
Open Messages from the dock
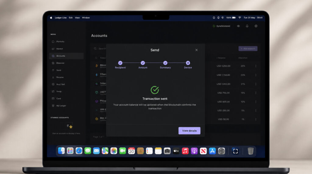87,151
